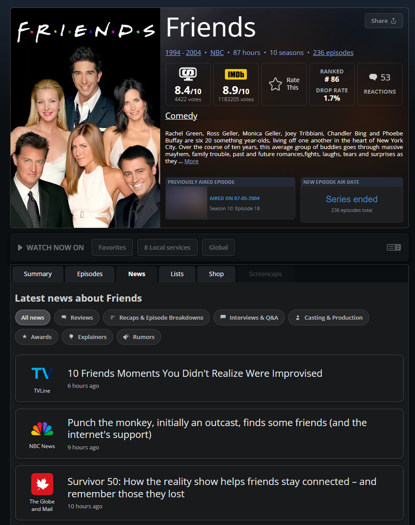Click the NBC News peacock logo
Image resolution: width=415 pixels, height=525 pixels.
(x=42, y=429)
